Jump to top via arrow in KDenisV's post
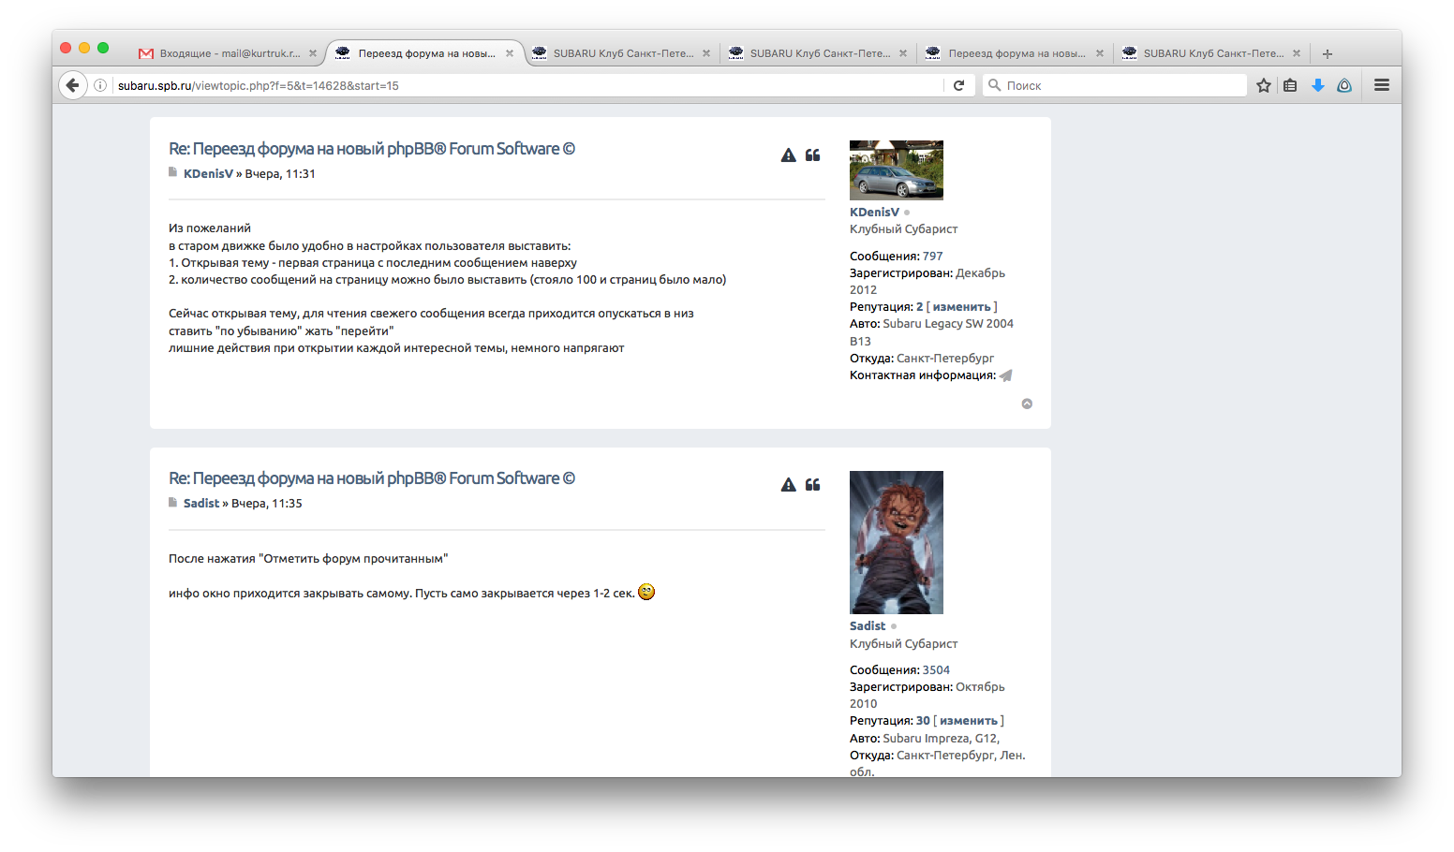The height and width of the screenshot is (852, 1454). (1027, 404)
